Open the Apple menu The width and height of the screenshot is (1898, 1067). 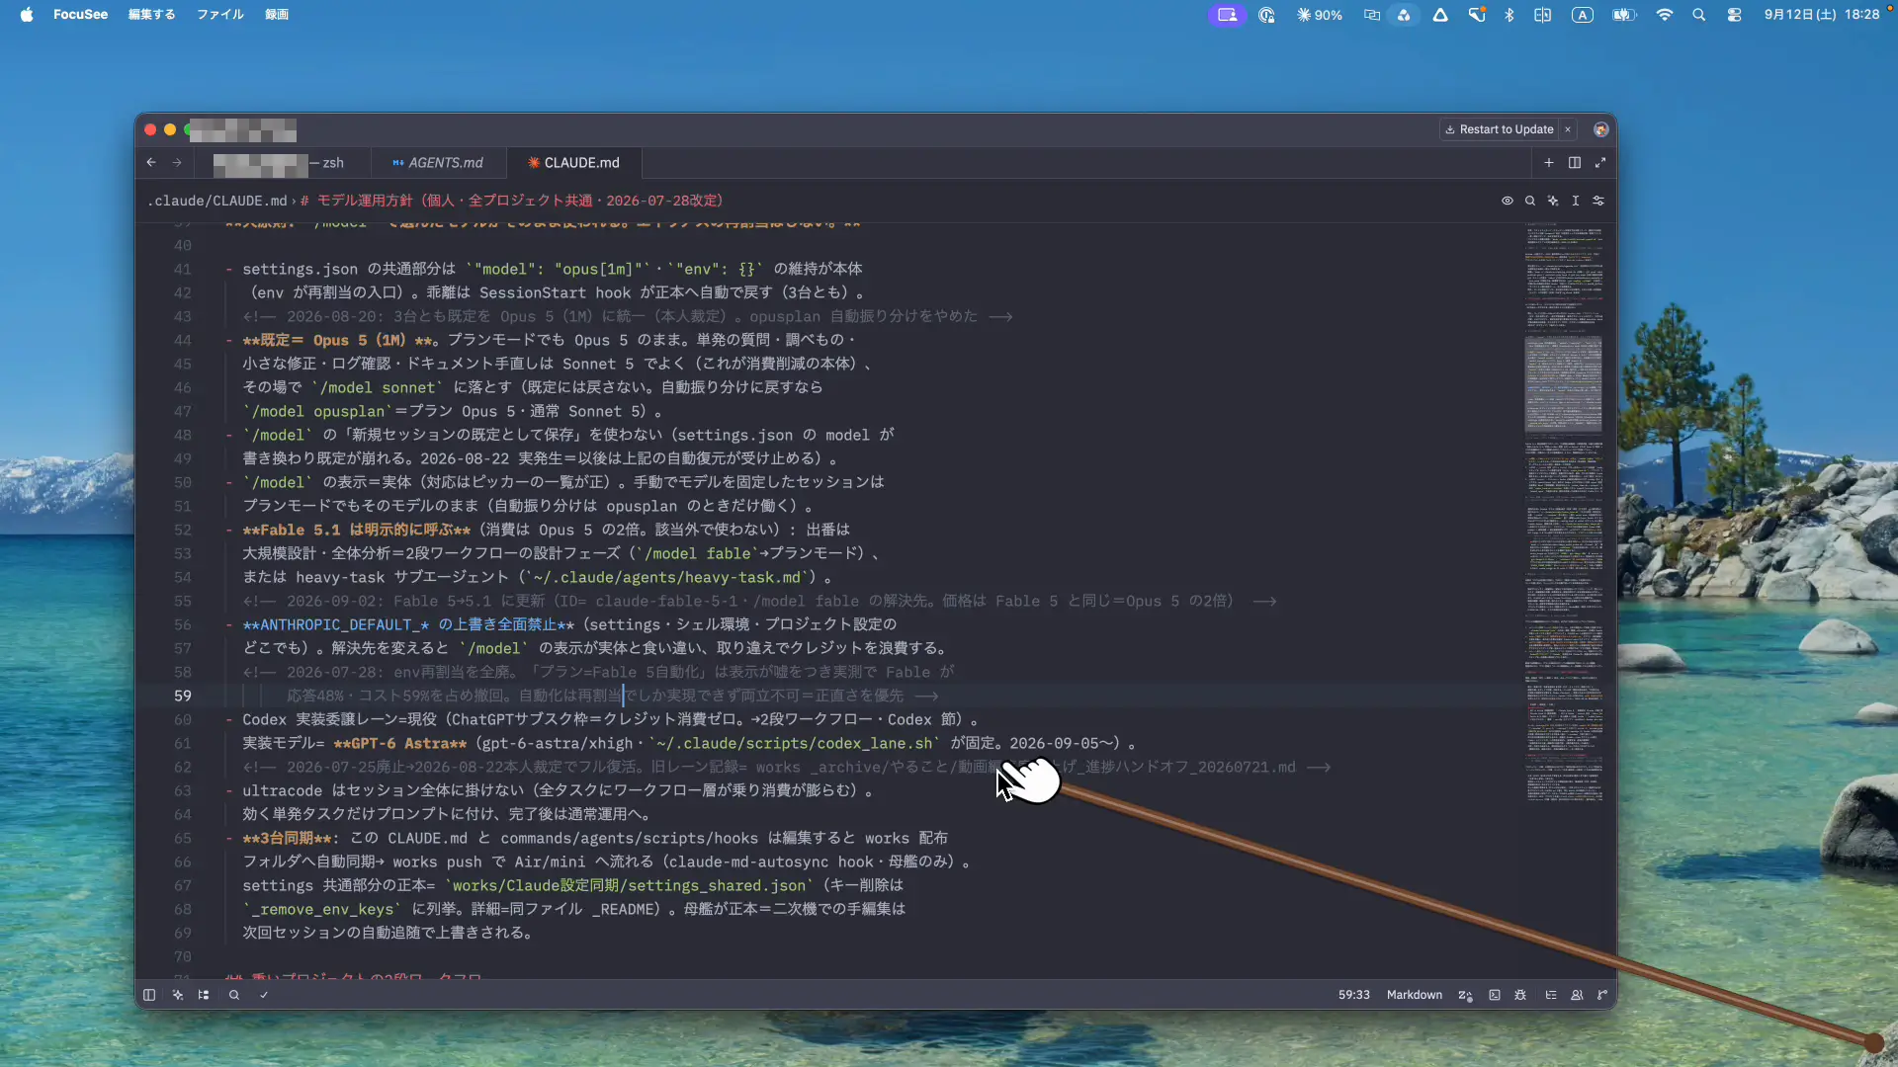point(27,15)
